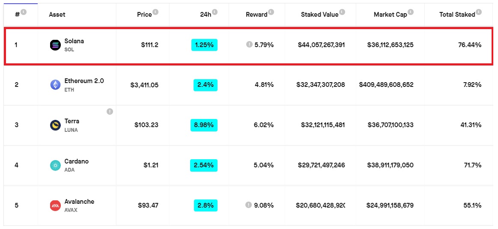Click info icon next to Price header
Screen dimensions: 498x229
(155, 12)
